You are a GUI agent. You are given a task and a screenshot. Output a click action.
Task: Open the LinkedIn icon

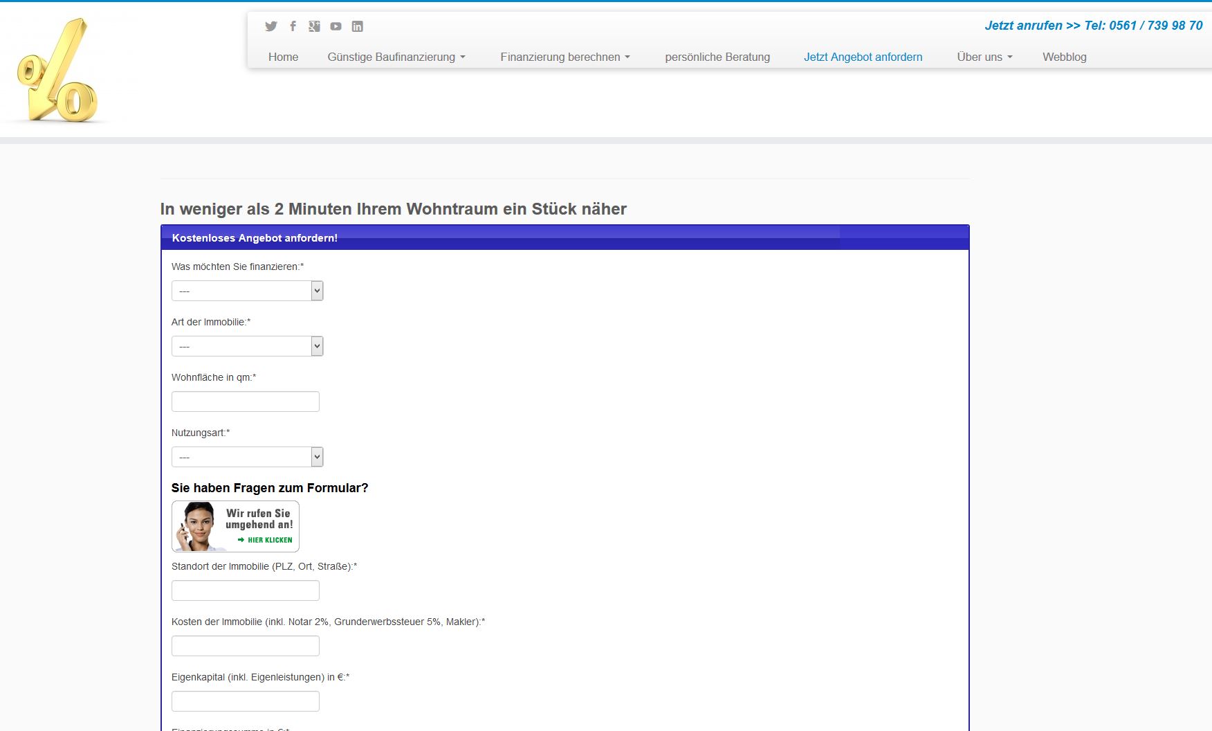(x=357, y=26)
